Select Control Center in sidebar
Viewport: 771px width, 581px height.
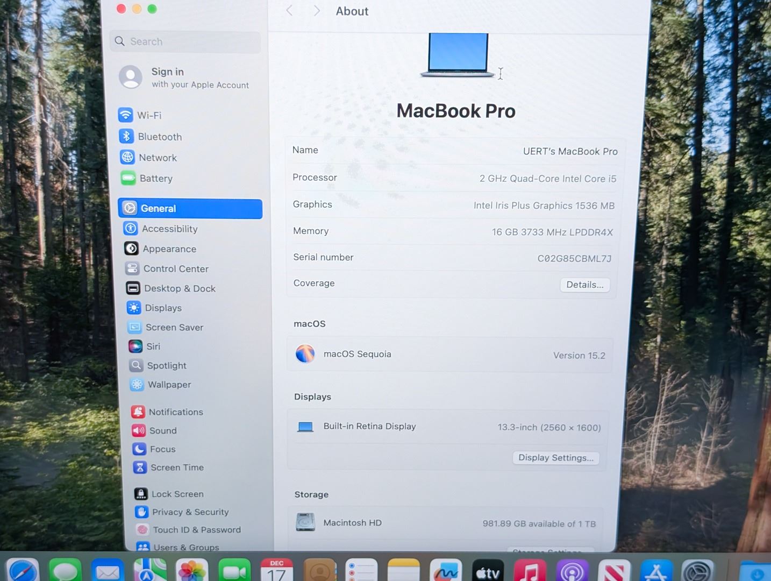coord(175,268)
